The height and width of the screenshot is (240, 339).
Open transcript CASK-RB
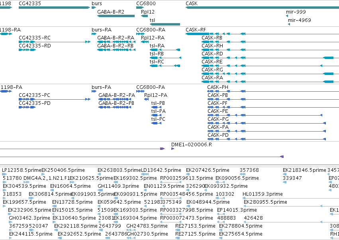click(x=212, y=37)
